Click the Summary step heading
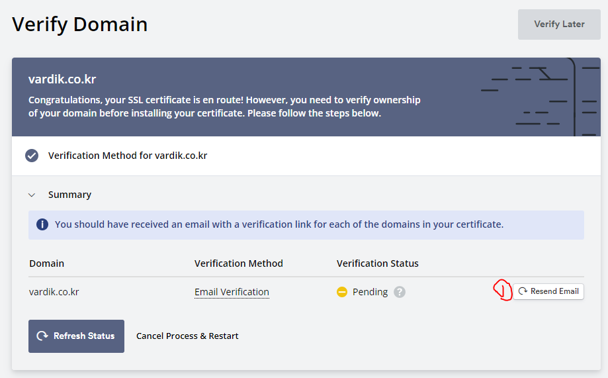Viewport: 608px width, 378px height. click(x=69, y=195)
